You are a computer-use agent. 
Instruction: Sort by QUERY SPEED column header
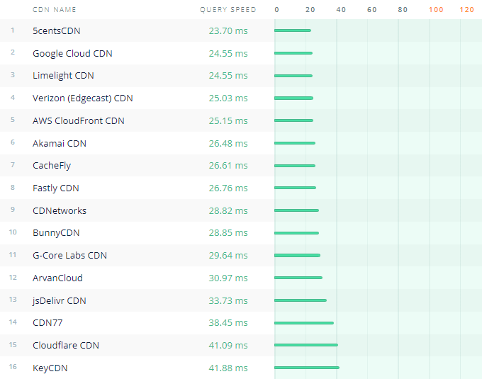[x=228, y=9]
